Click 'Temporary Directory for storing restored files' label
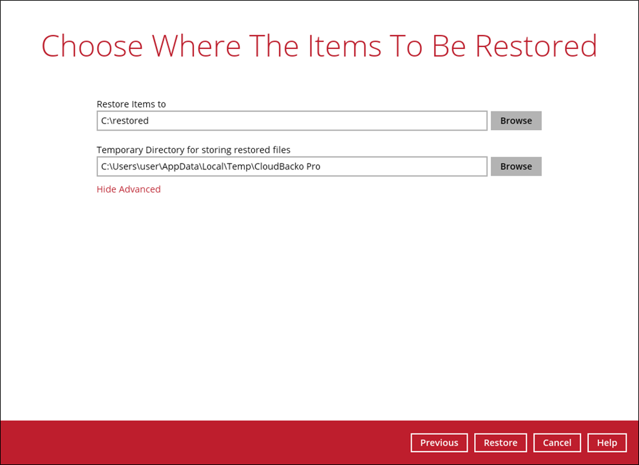Screen dimensions: 639x465 click(x=193, y=150)
